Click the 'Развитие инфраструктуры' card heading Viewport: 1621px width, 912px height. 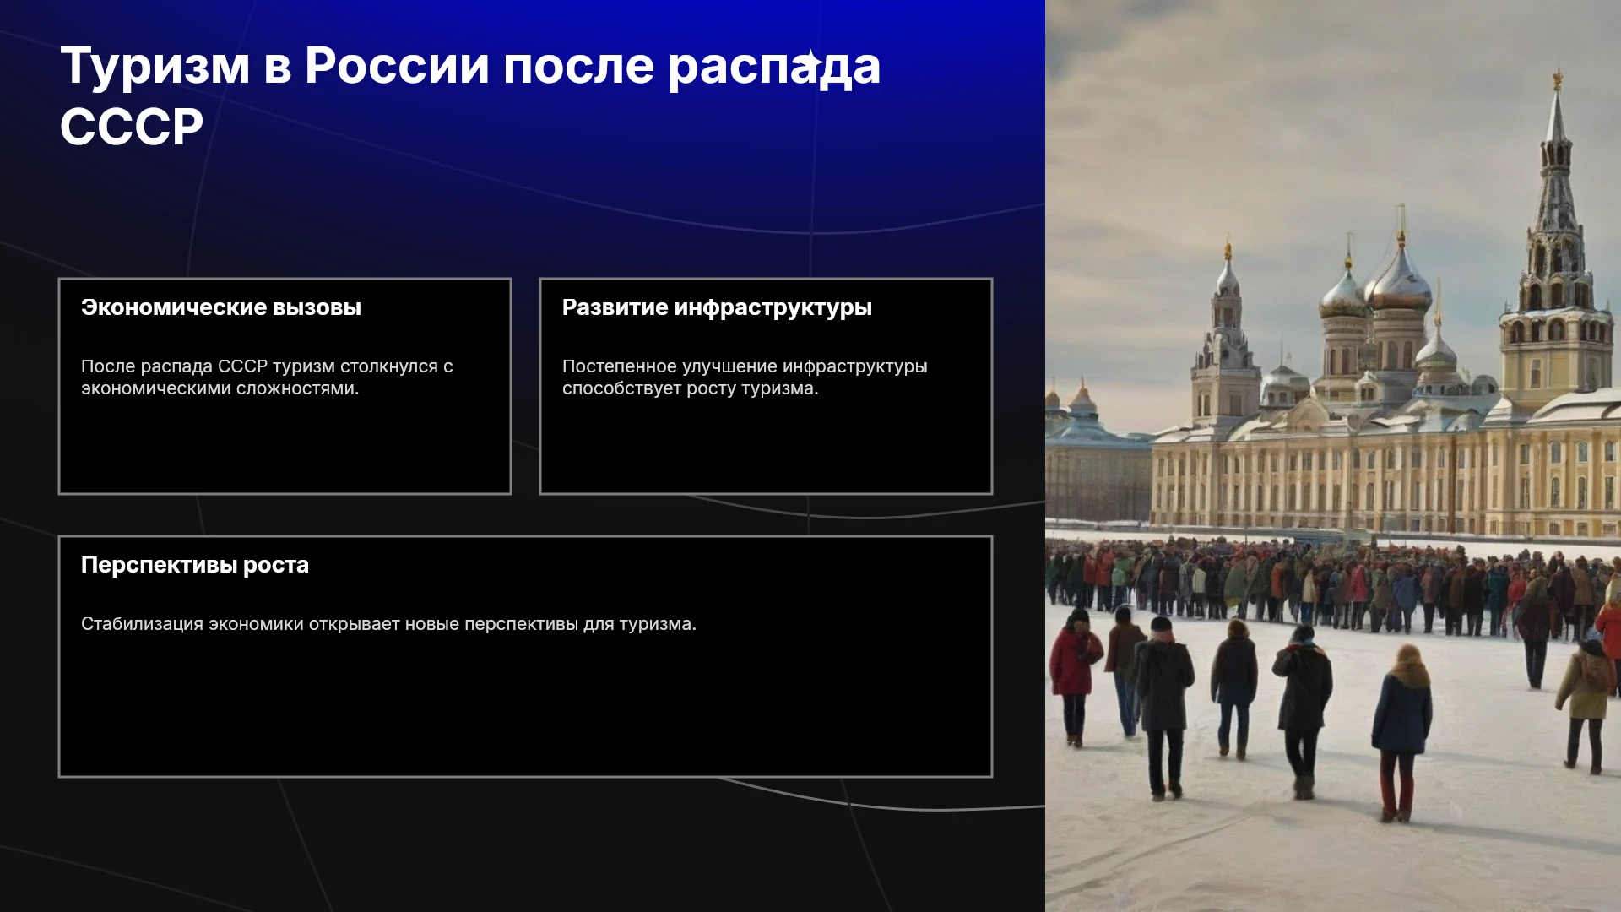coord(717,307)
